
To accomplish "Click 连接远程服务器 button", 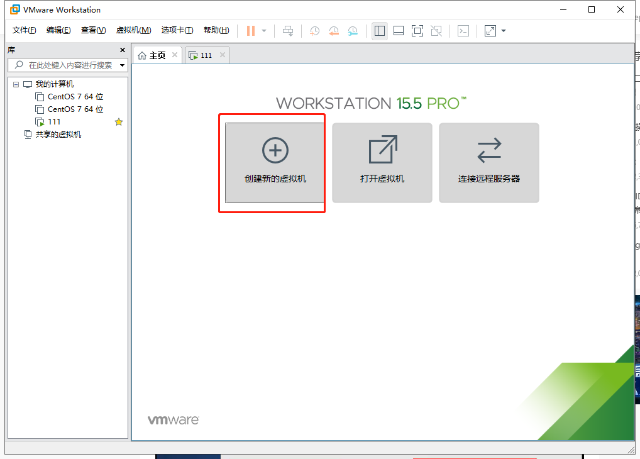I will [489, 162].
